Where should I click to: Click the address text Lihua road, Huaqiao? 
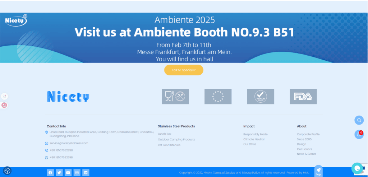coord(102,134)
